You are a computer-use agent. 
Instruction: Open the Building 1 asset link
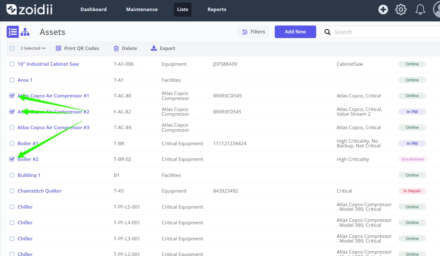tap(29, 175)
